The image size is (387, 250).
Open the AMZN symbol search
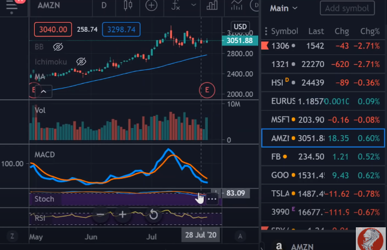click(49, 5)
